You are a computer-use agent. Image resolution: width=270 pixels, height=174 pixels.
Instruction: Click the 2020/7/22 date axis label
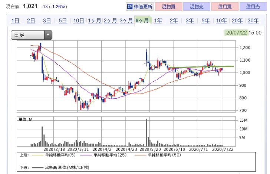[223, 149]
